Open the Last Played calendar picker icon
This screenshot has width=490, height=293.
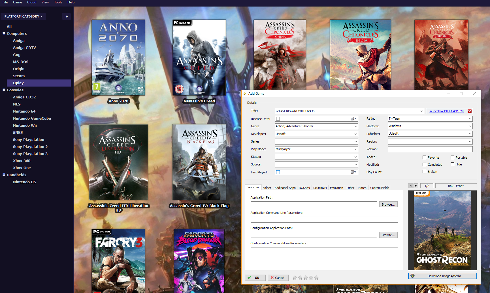click(x=353, y=172)
